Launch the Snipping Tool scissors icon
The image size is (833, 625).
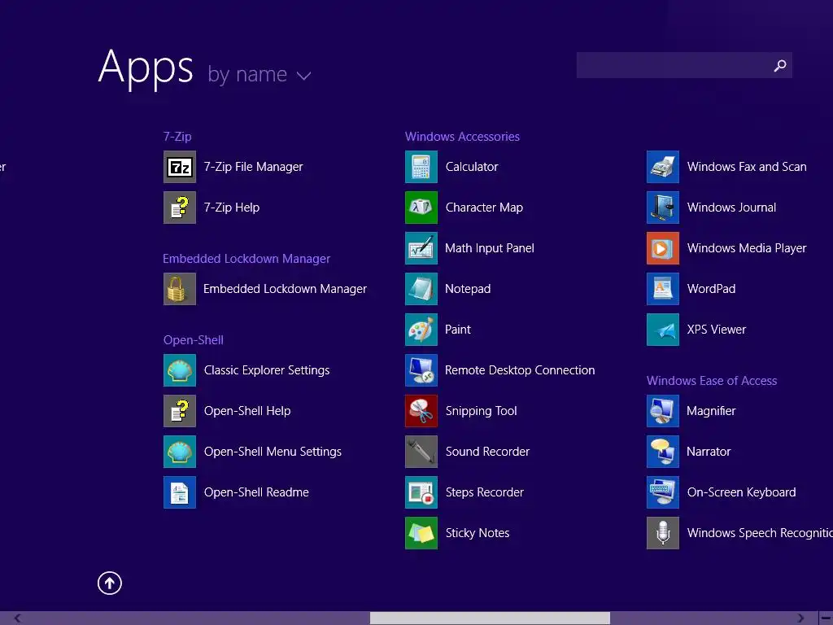(421, 411)
